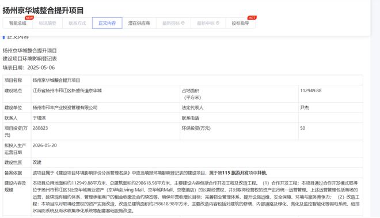Image resolution: width=380 pixels, height=218 pixels.
Task: Click the 建设单位 company name value
Action: (x=65, y=107)
